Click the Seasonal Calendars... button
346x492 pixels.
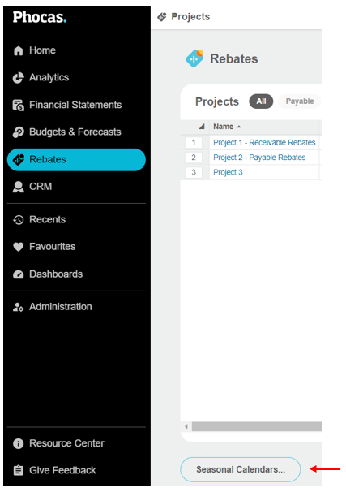click(x=240, y=469)
